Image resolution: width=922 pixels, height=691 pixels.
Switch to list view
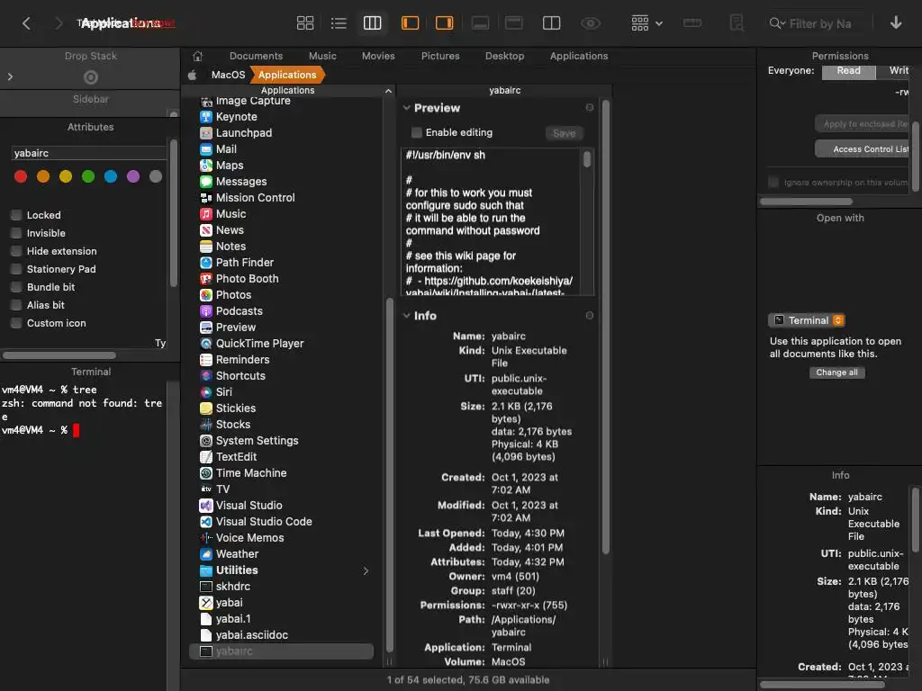pos(339,23)
